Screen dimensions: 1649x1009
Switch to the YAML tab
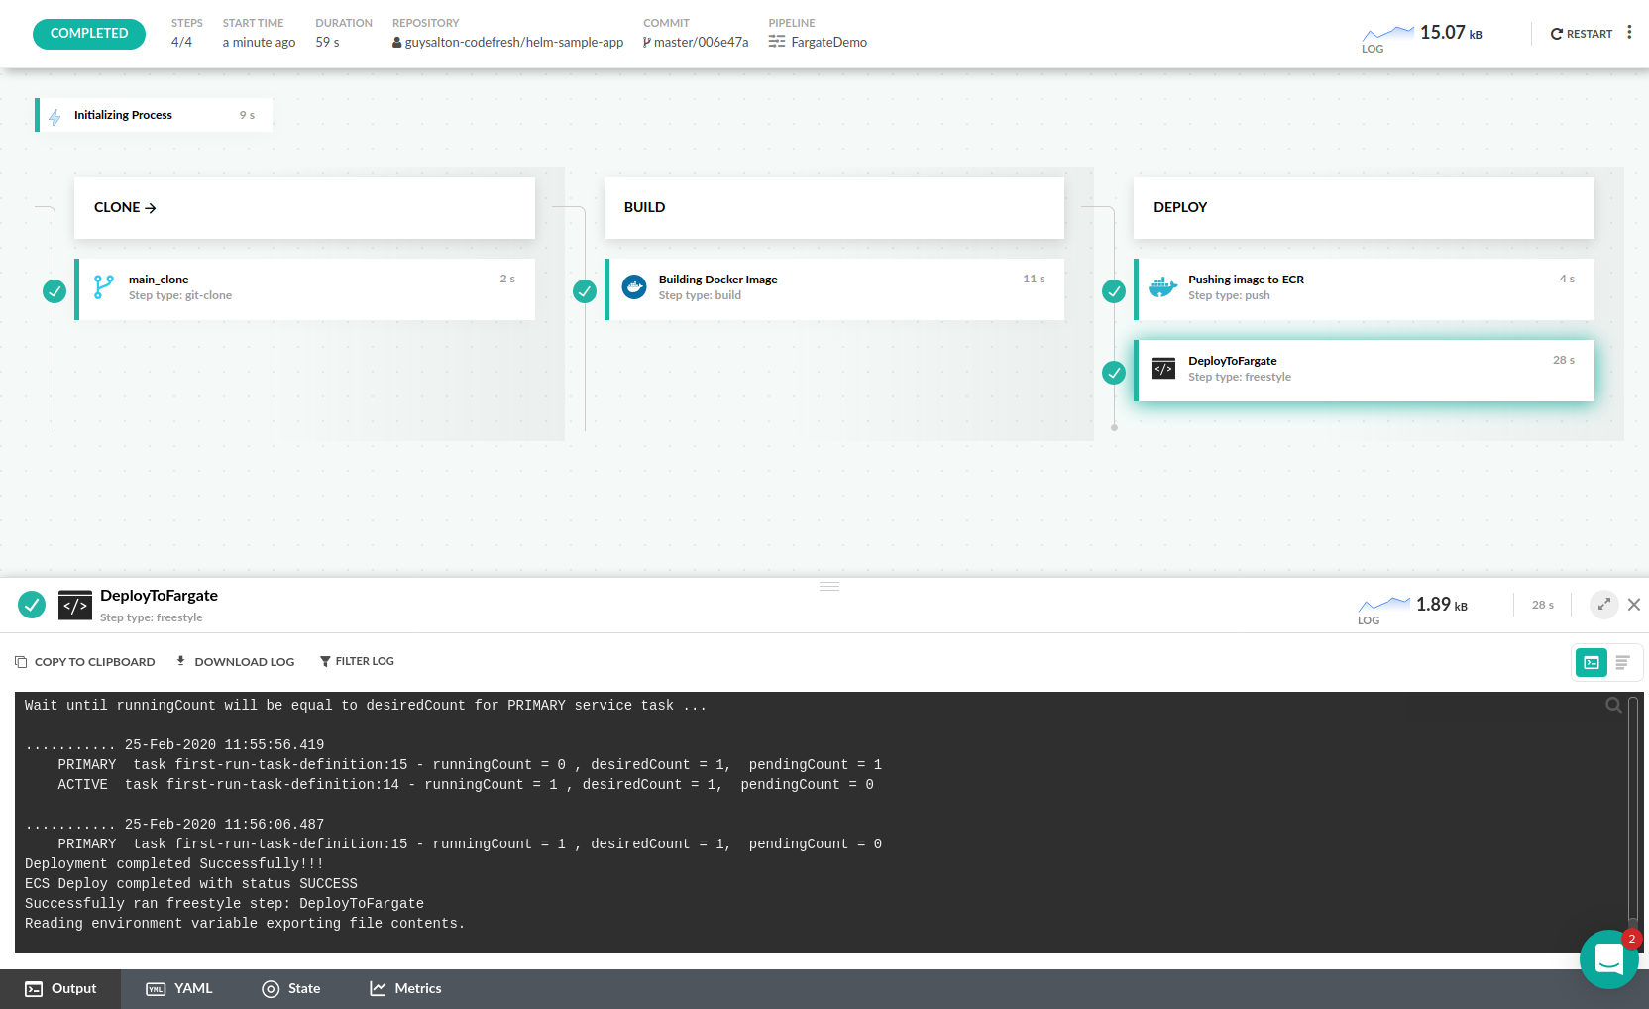(x=179, y=989)
